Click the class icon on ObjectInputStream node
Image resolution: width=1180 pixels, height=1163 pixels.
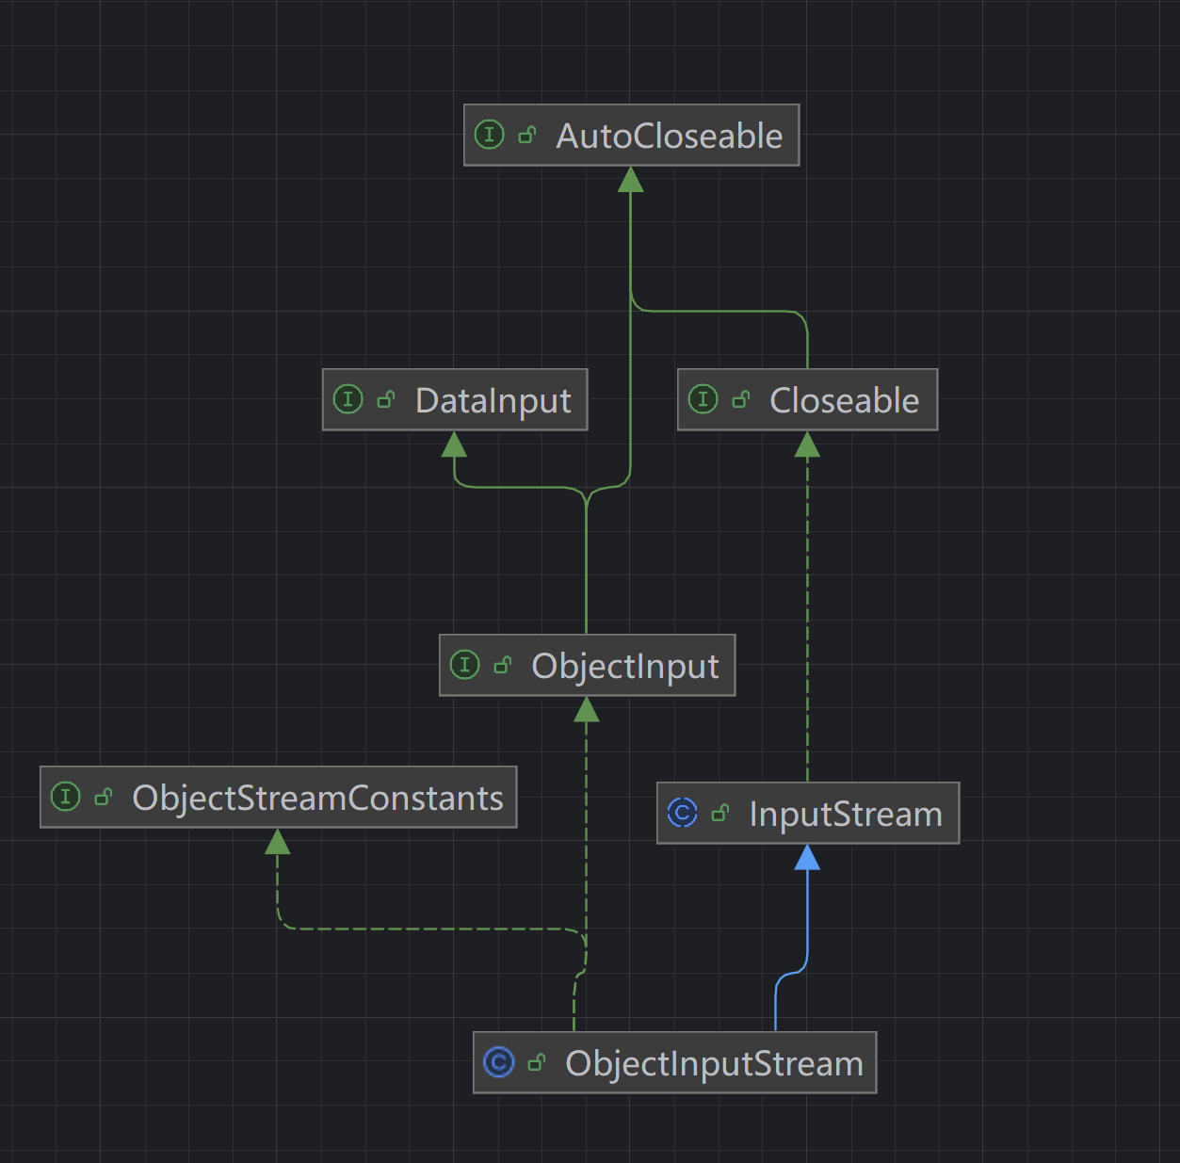pyautogui.click(x=499, y=1062)
